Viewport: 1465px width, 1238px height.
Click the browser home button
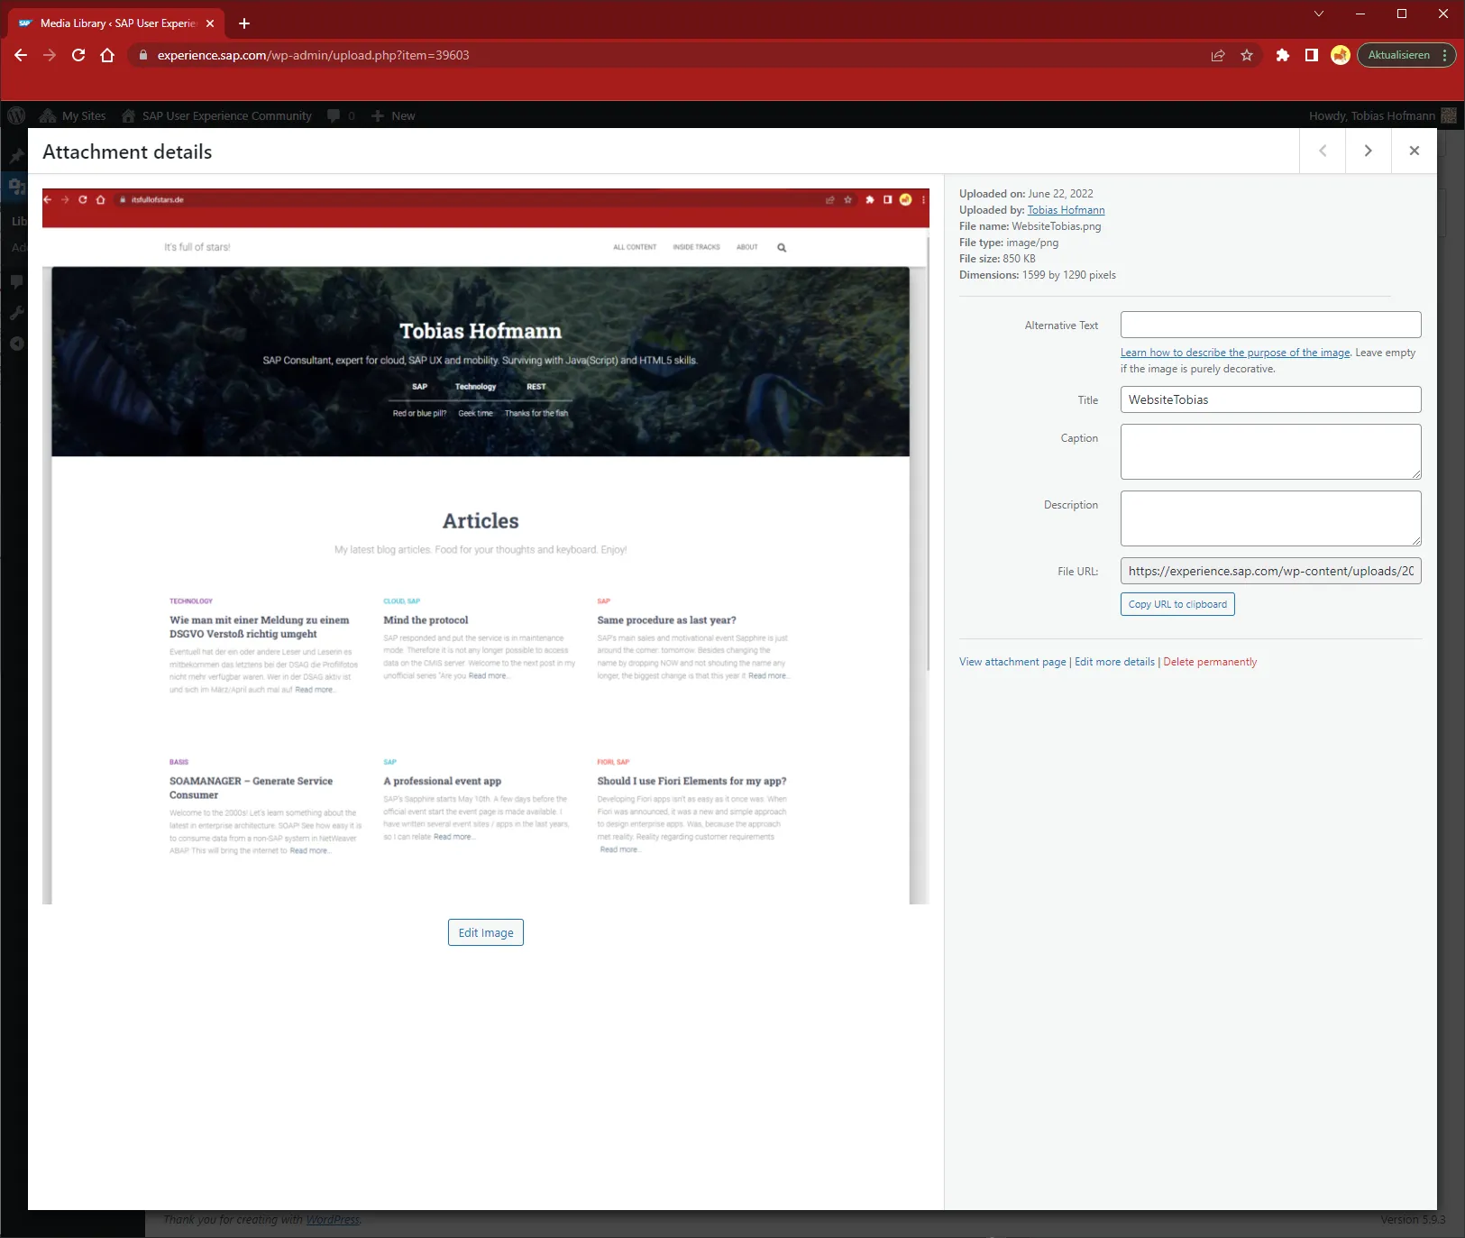coord(107,55)
